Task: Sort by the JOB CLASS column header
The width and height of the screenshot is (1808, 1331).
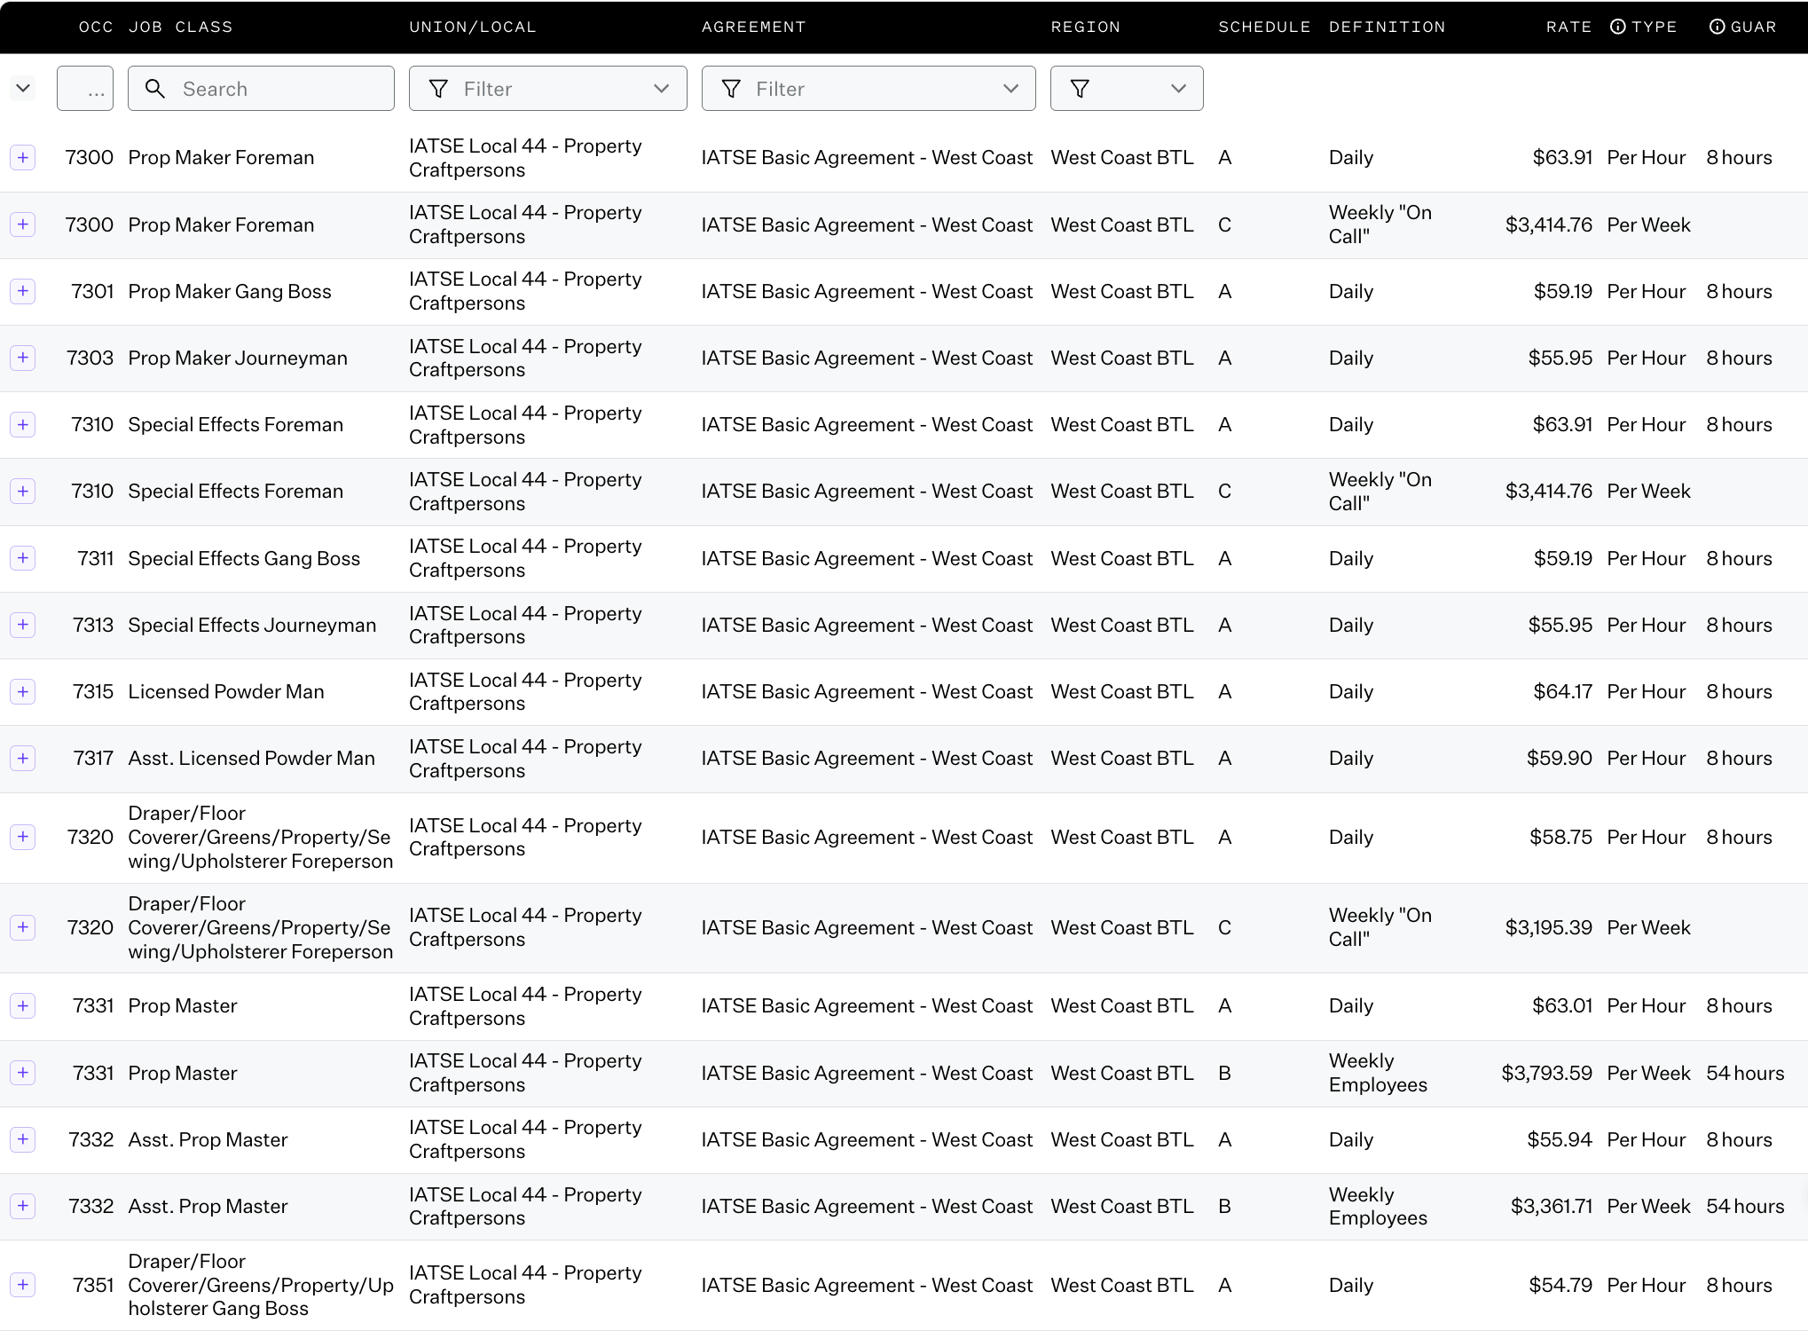Action: [181, 27]
